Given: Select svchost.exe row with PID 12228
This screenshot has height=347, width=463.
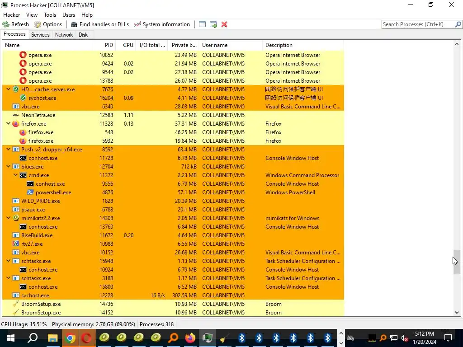Looking at the screenshot, I should pos(173,295).
